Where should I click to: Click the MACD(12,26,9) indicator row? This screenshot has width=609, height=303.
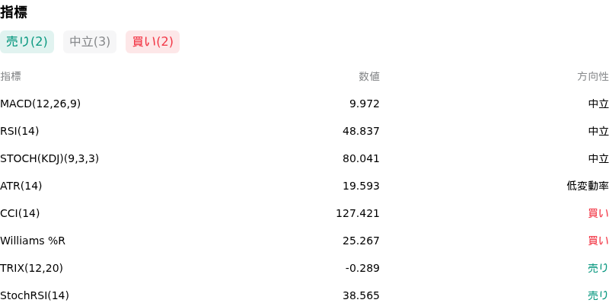pos(304,104)
